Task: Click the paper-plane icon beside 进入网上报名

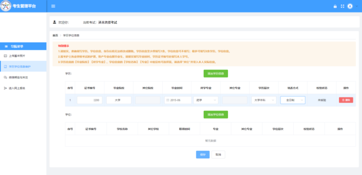Action: point(5,89)
